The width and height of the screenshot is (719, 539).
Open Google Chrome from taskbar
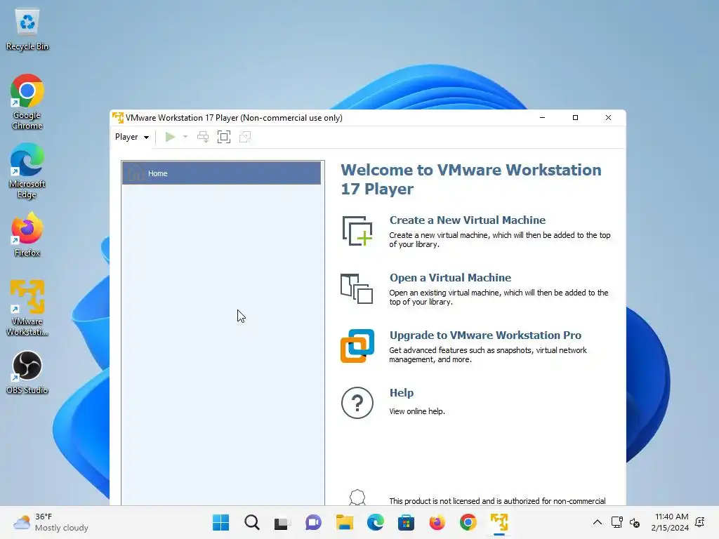pyautogui.click(x=468, y=522)
